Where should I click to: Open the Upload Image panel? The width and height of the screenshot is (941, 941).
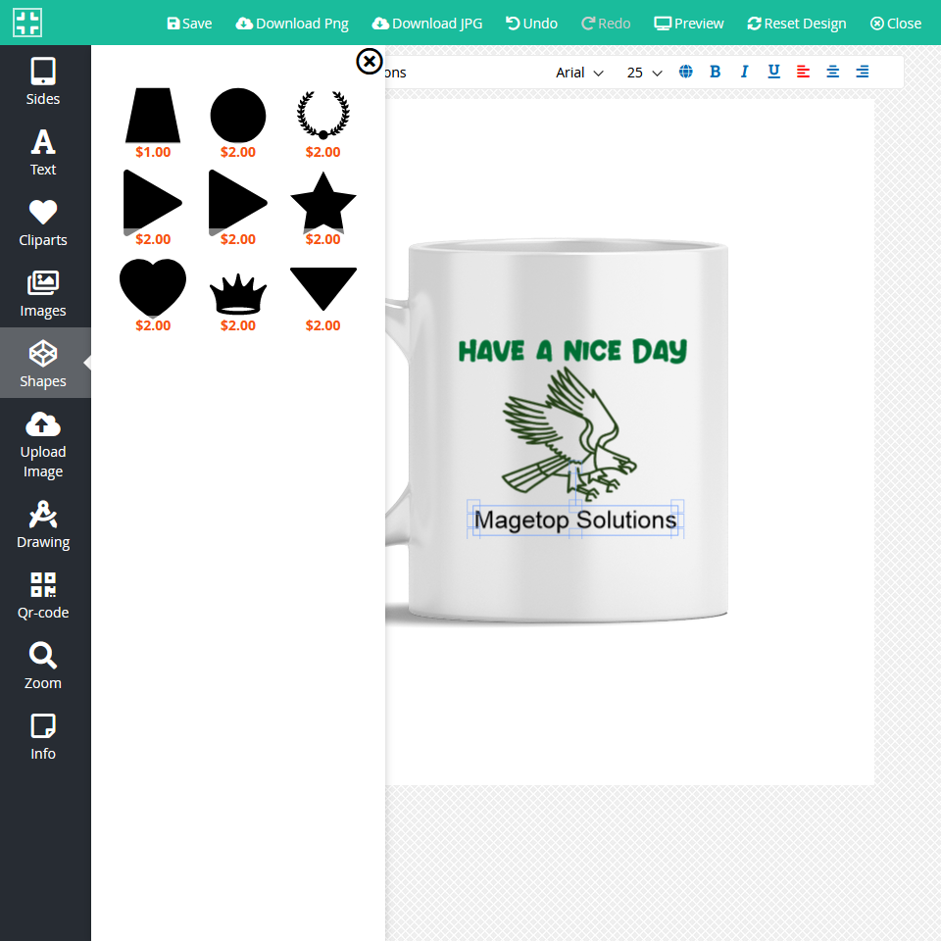(43, 444)
